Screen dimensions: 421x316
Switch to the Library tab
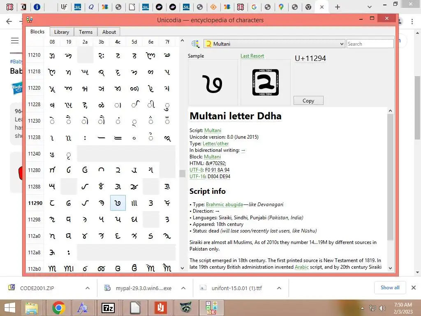[x=62, y=32]
